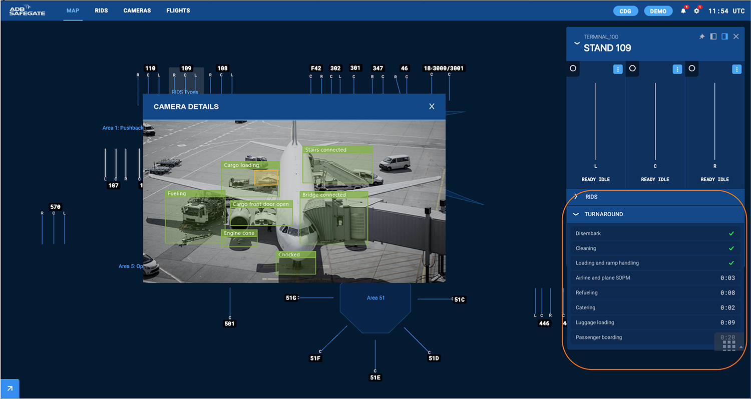Screen dimensions: 751x399
Task: Open the settings gear with alert badge
Action: tap(696, 10)
